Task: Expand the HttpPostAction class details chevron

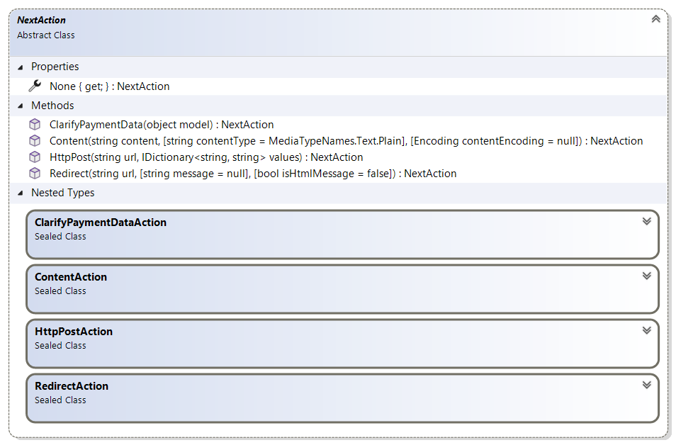Action: tap(647, 330)
